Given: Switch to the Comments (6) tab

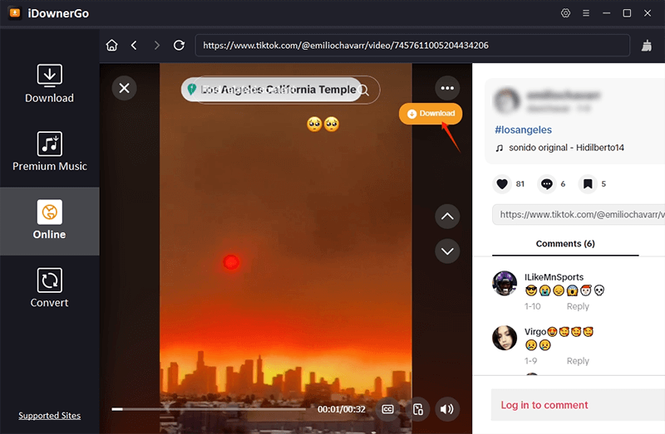Looking at the screenshot, I should 565,244.
